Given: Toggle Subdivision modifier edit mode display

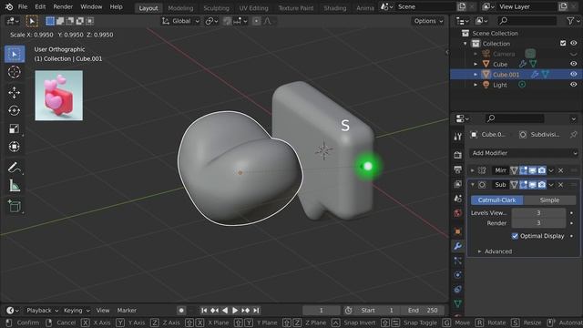Looking at the screenshot, I should click(x=523, y=184).
